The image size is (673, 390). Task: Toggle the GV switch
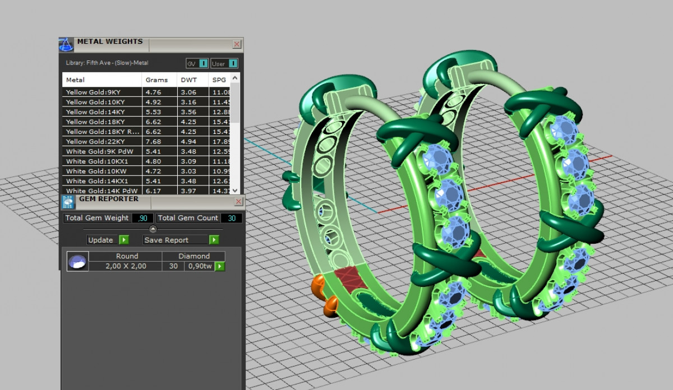pos(203,63)
